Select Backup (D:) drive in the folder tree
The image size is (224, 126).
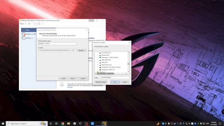pyautogui.click(x=105, y=55)
